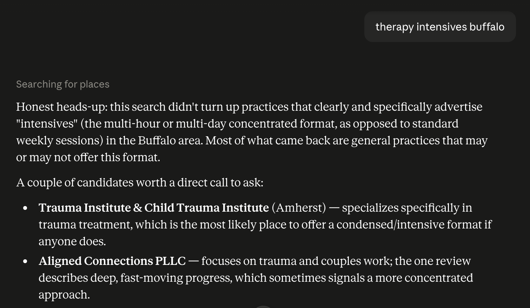Click the "Honest heads-up" opening paragraph
Screen dimensions: 530x308
[x=252, y=132]
